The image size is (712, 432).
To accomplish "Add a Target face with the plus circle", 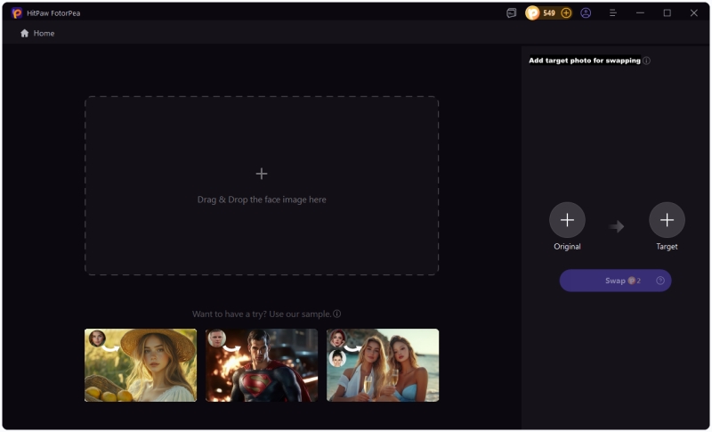I will coord(667,220).
